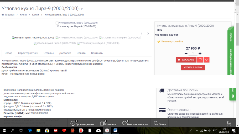Open the cart icon in bottom bar
This screenshot has height=134, width=239.
tap(229, 123)
